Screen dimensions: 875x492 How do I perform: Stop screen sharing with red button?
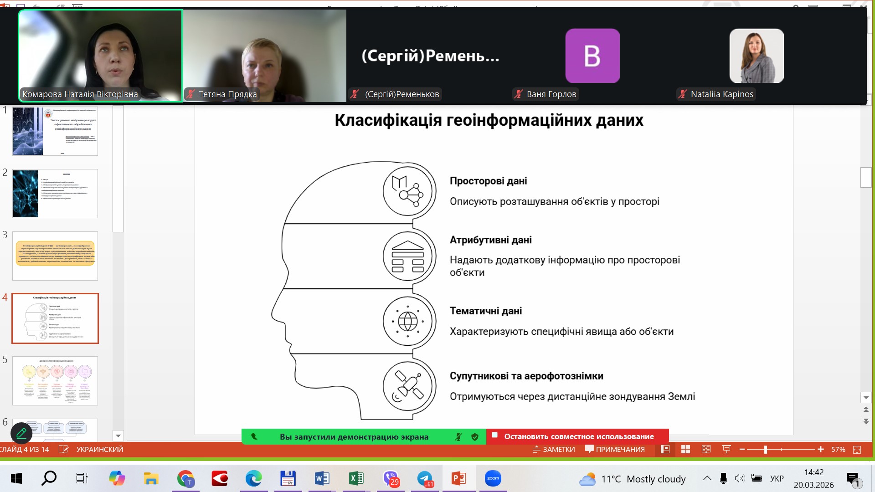click(577, 436)
